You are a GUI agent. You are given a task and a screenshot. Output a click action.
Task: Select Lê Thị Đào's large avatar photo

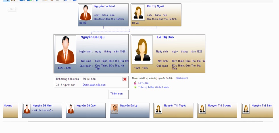(142, 50)
